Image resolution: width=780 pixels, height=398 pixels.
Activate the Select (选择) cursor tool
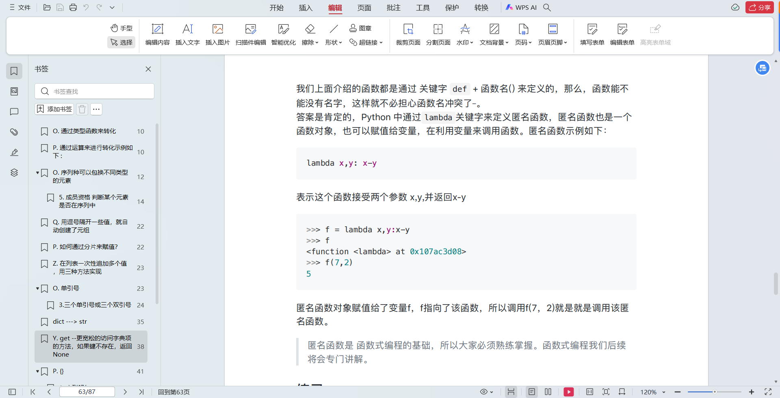(x=121, y=42)
